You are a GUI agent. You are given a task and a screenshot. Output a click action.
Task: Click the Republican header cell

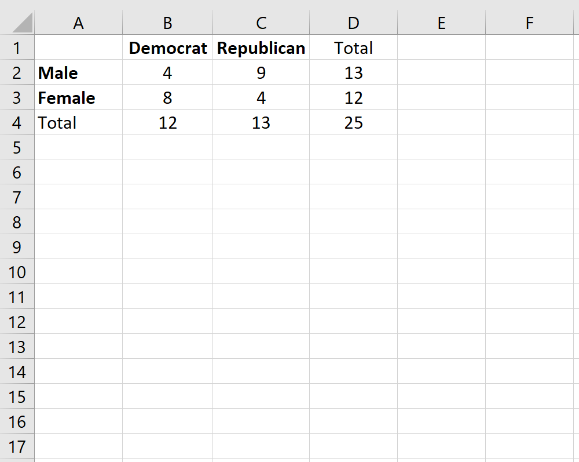coord(261,48)
